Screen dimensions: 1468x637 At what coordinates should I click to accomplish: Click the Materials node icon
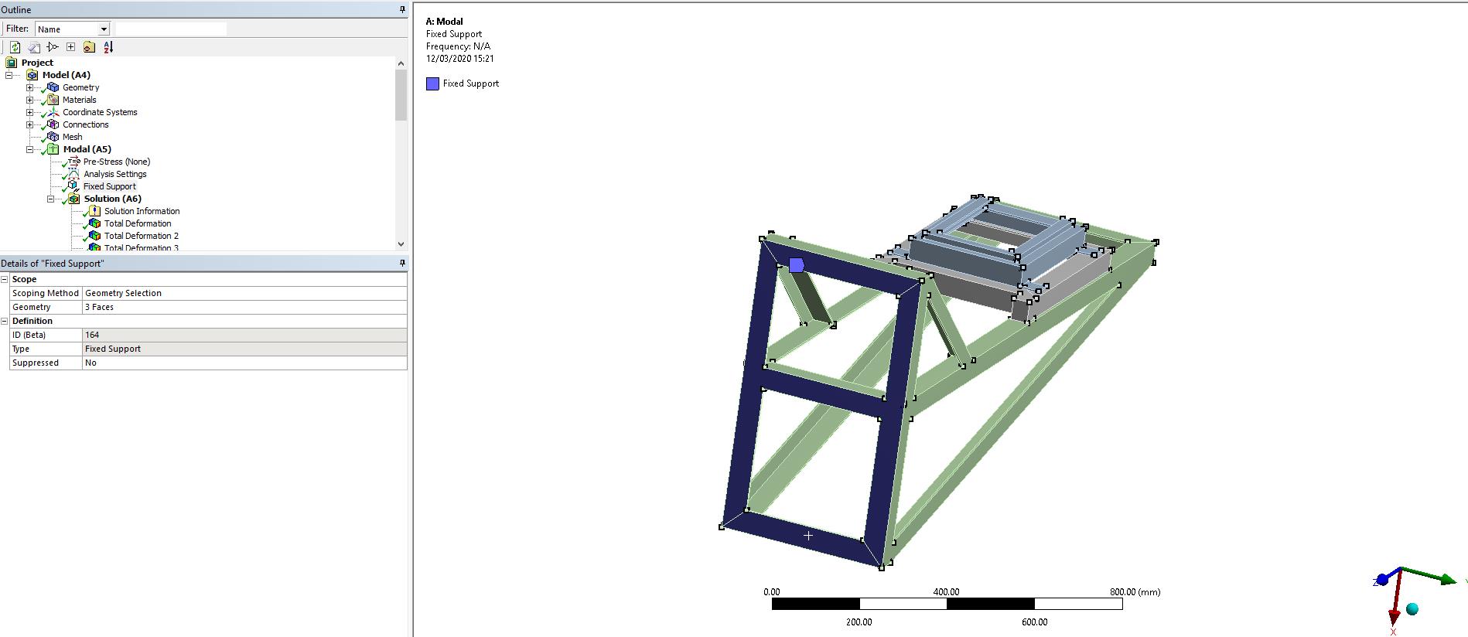(53, 100)
